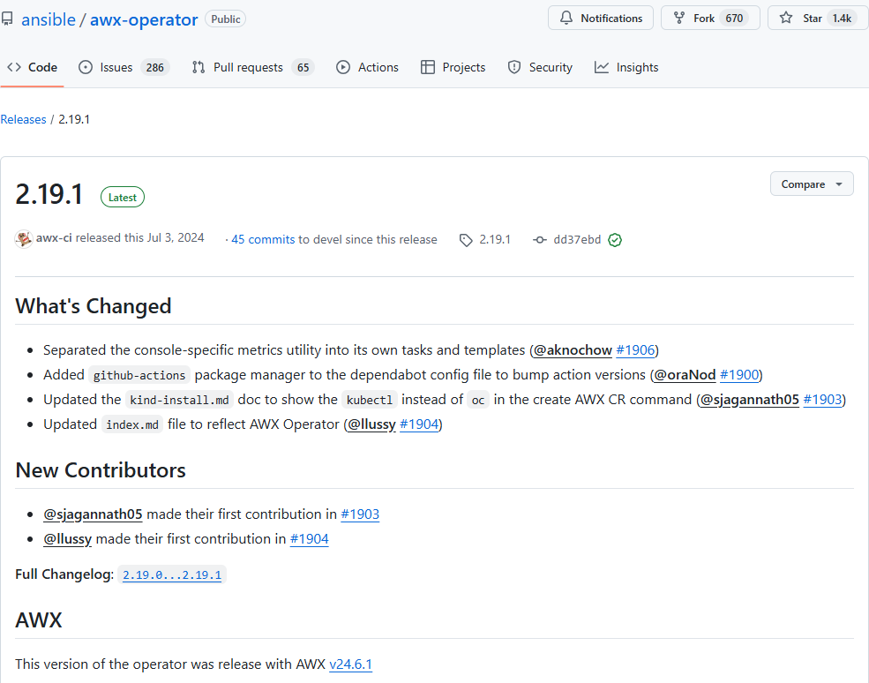This screenshot has height=683, width=869.
Task: Open pull request #1906
Action: [635, 350]
